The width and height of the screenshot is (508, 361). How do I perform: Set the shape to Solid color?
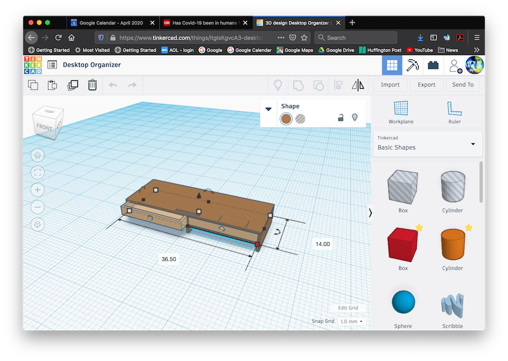286,119
